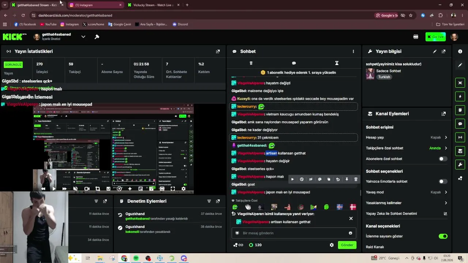Open Spotify from the taskbar
Viewport: 468px width, 263px height.
tap(136, 258)
